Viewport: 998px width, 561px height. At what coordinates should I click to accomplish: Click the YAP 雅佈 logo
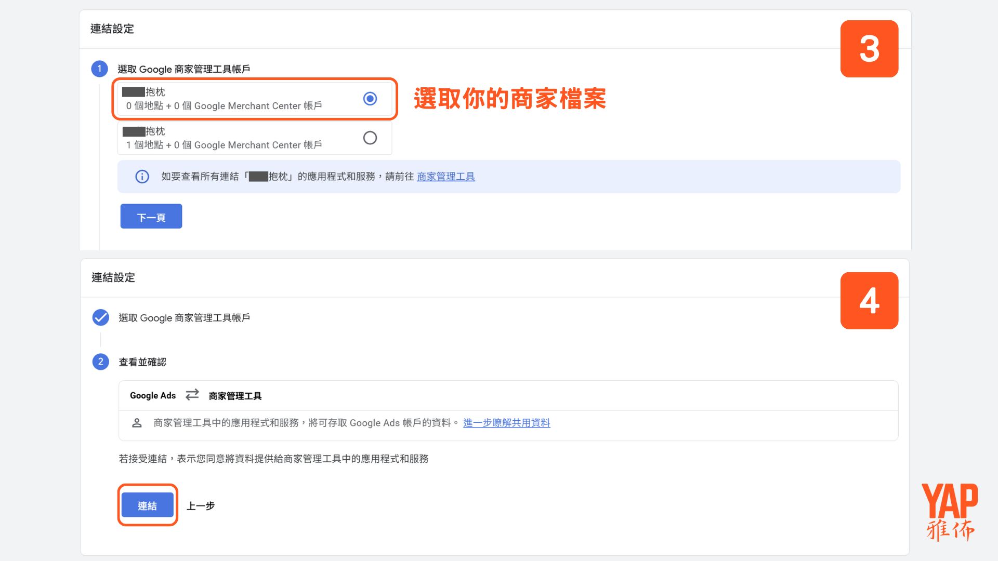click(x=950, y=512)
